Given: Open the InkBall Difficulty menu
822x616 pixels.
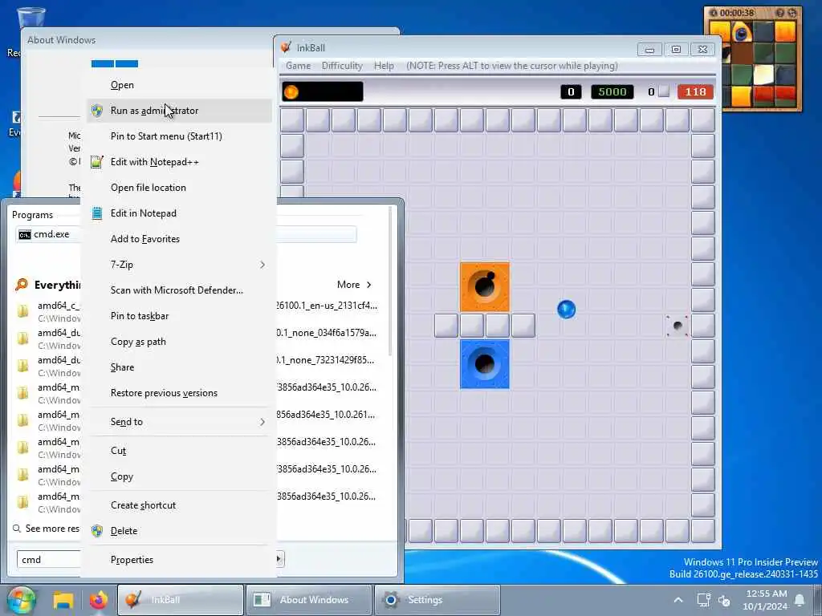Looking at the screenshot, I should coord(342,66).
